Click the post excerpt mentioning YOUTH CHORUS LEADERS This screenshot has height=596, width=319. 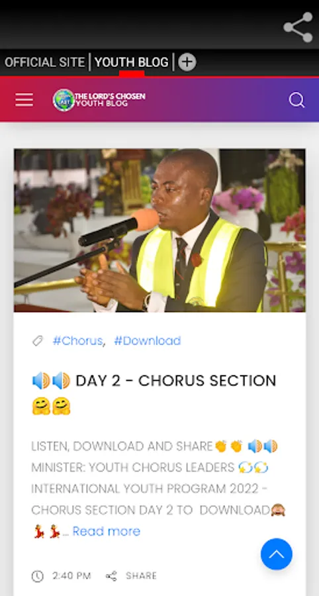pos(158,489)
